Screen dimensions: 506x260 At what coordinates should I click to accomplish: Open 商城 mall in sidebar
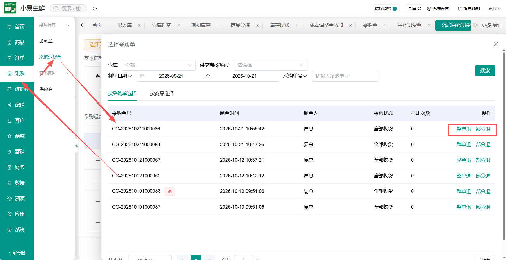17,136
